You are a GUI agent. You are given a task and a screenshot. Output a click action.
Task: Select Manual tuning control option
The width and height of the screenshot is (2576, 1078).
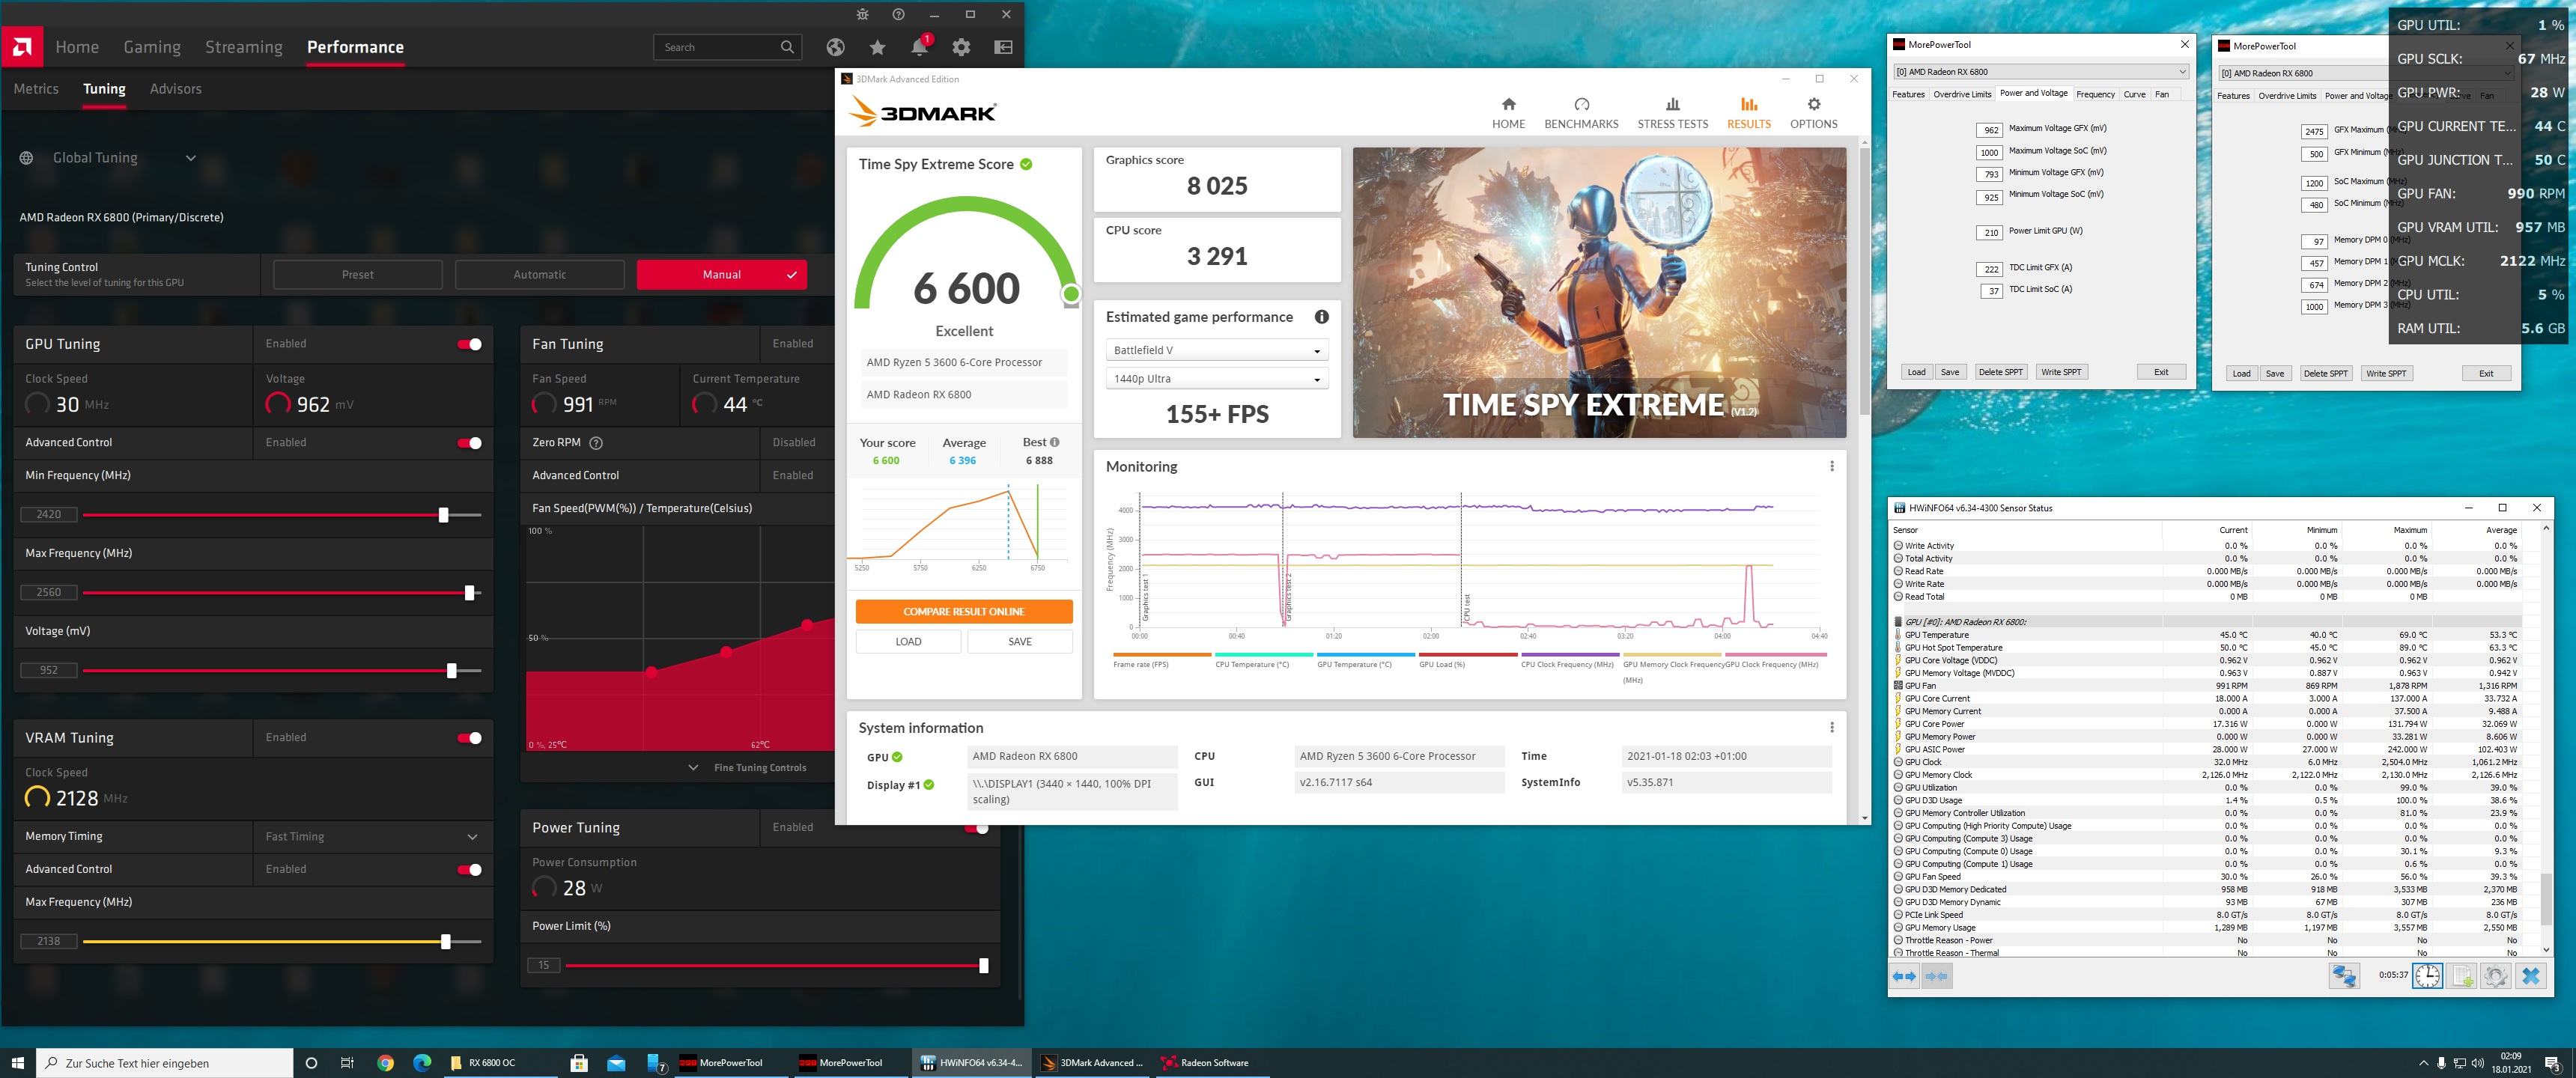pyautogui.click(x=721, y=275)
